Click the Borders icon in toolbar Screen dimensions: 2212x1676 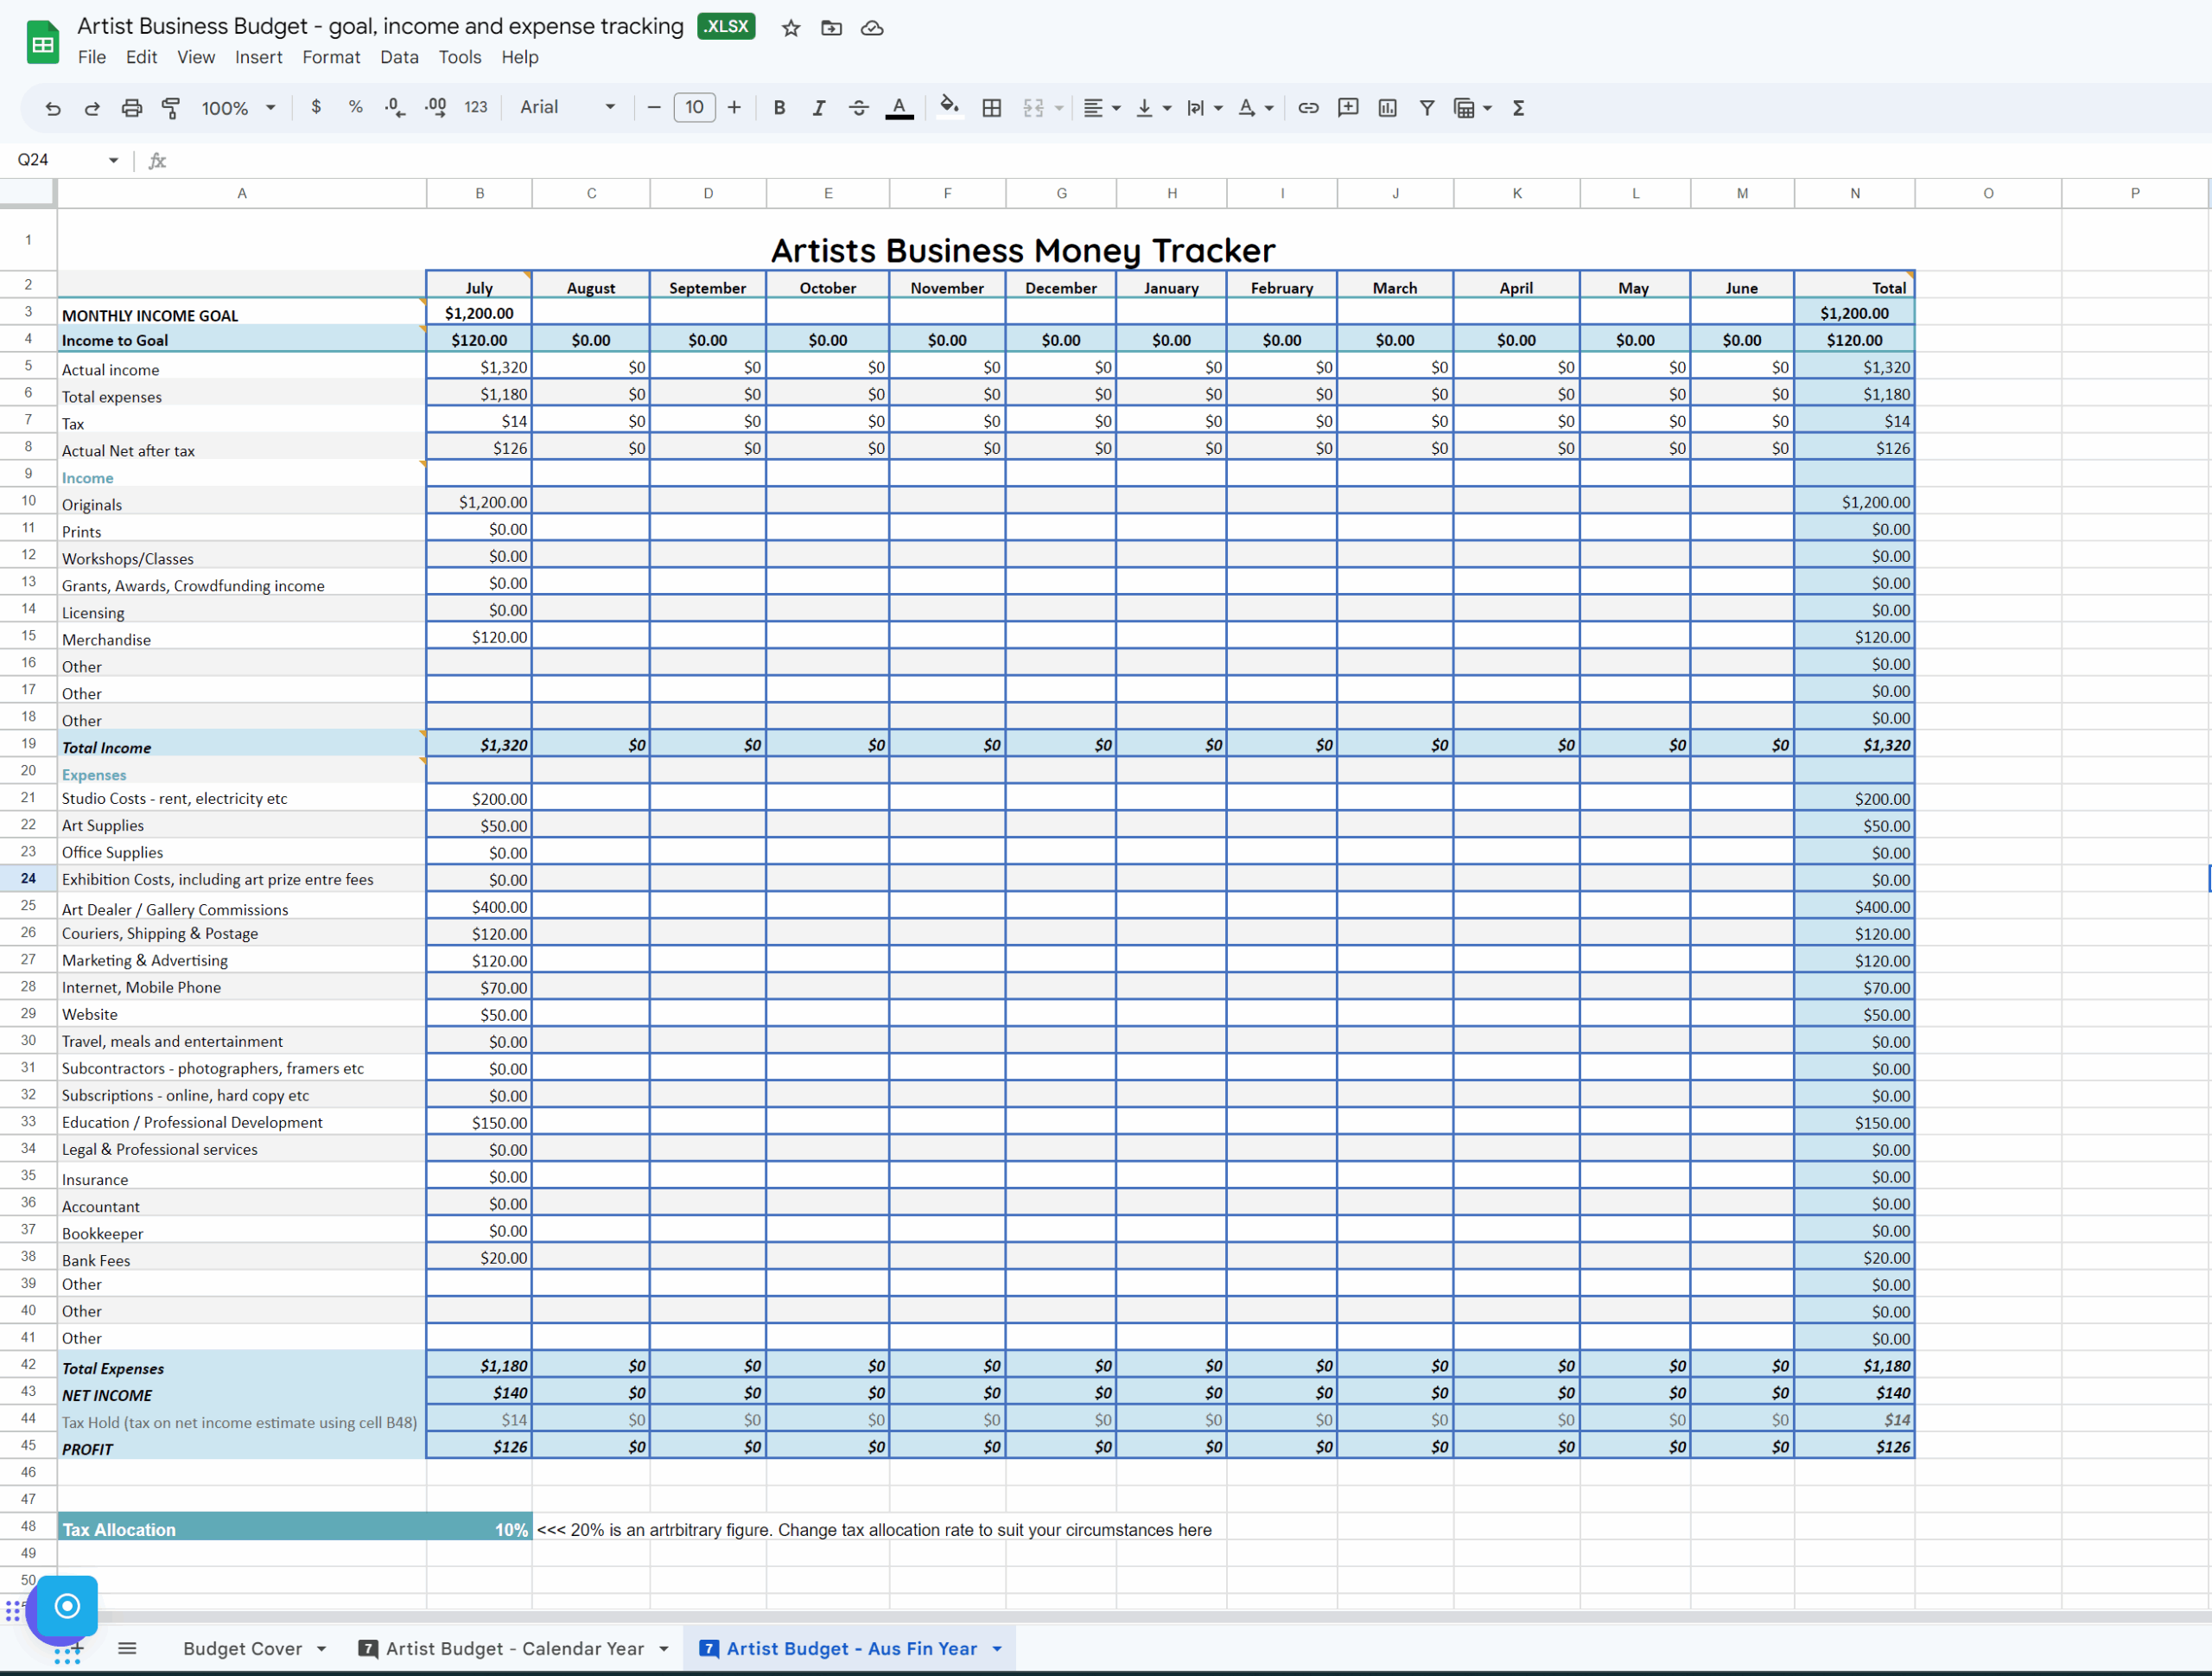(x=991, y=108)
